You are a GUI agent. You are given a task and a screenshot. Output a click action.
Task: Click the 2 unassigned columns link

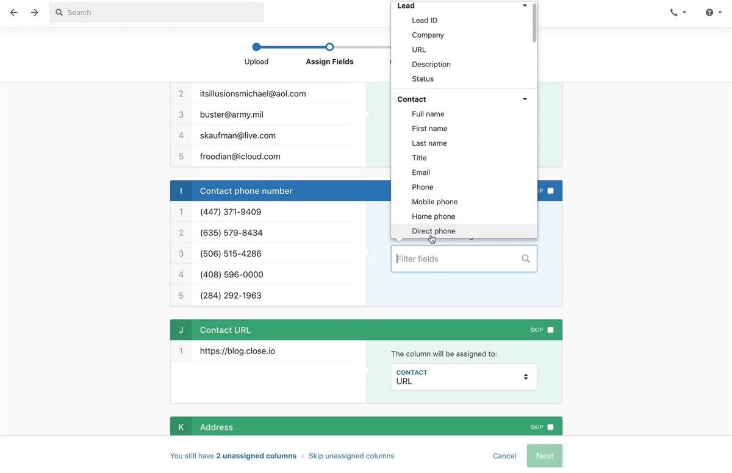point(256,456)
